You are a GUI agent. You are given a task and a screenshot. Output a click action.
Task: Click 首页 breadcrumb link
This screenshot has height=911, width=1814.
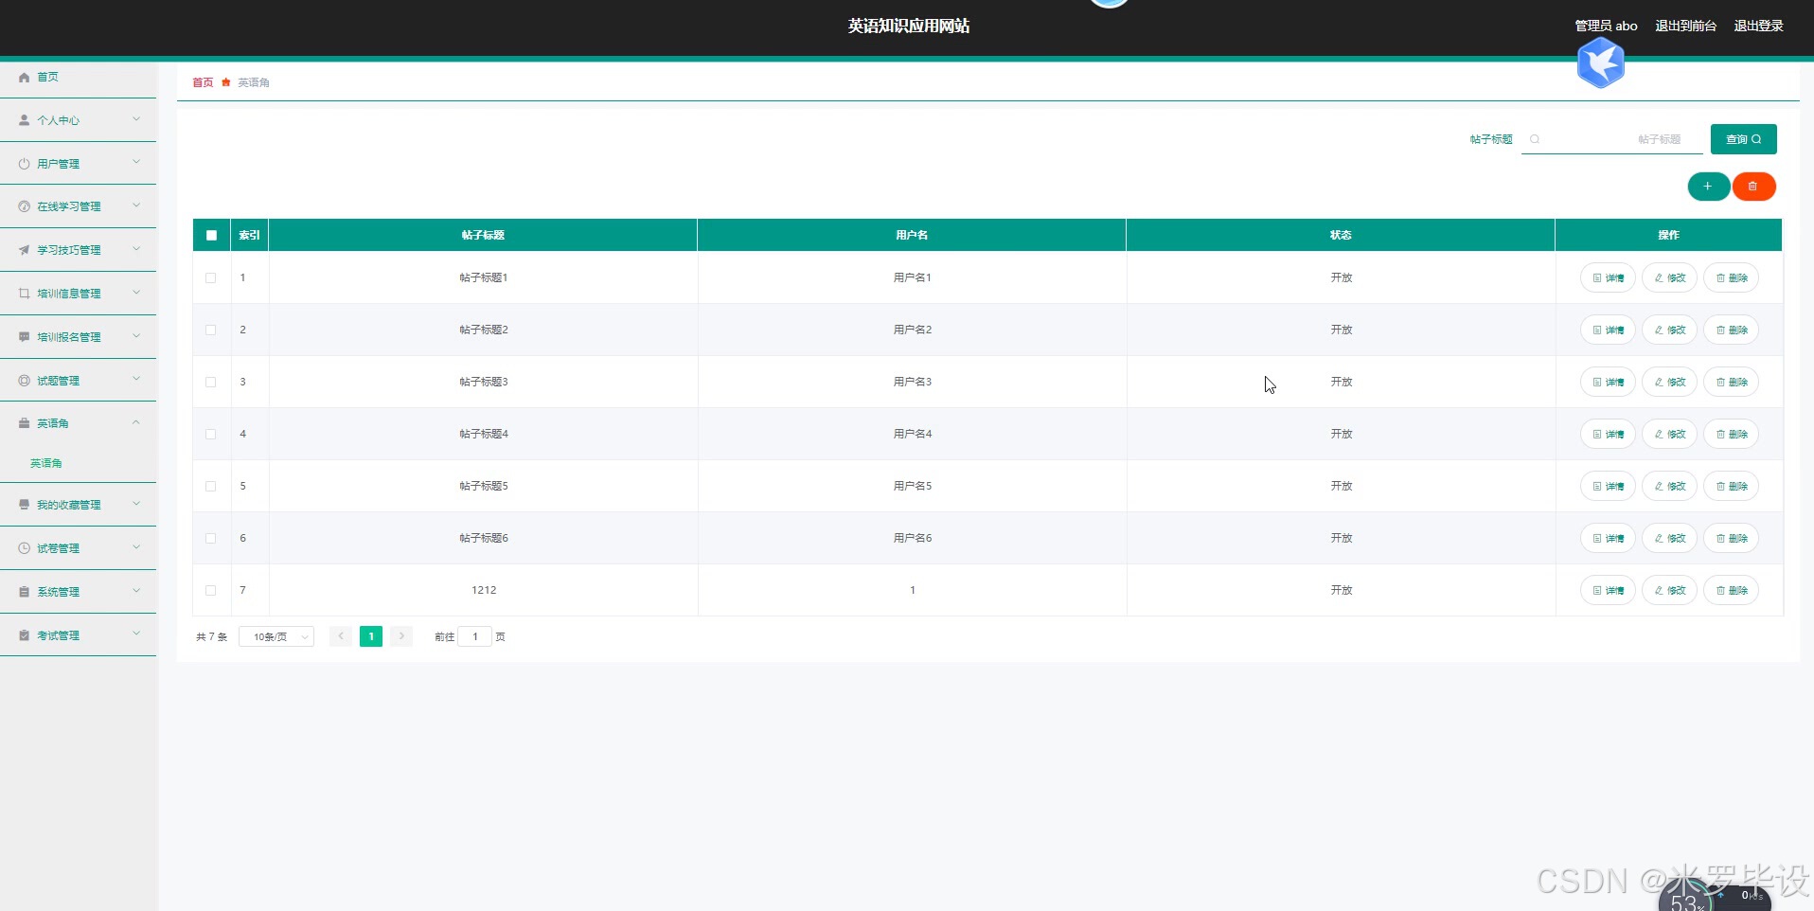click(203, 82)
